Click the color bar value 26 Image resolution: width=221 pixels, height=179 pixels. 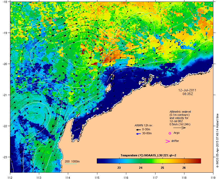tap(184, 168)
